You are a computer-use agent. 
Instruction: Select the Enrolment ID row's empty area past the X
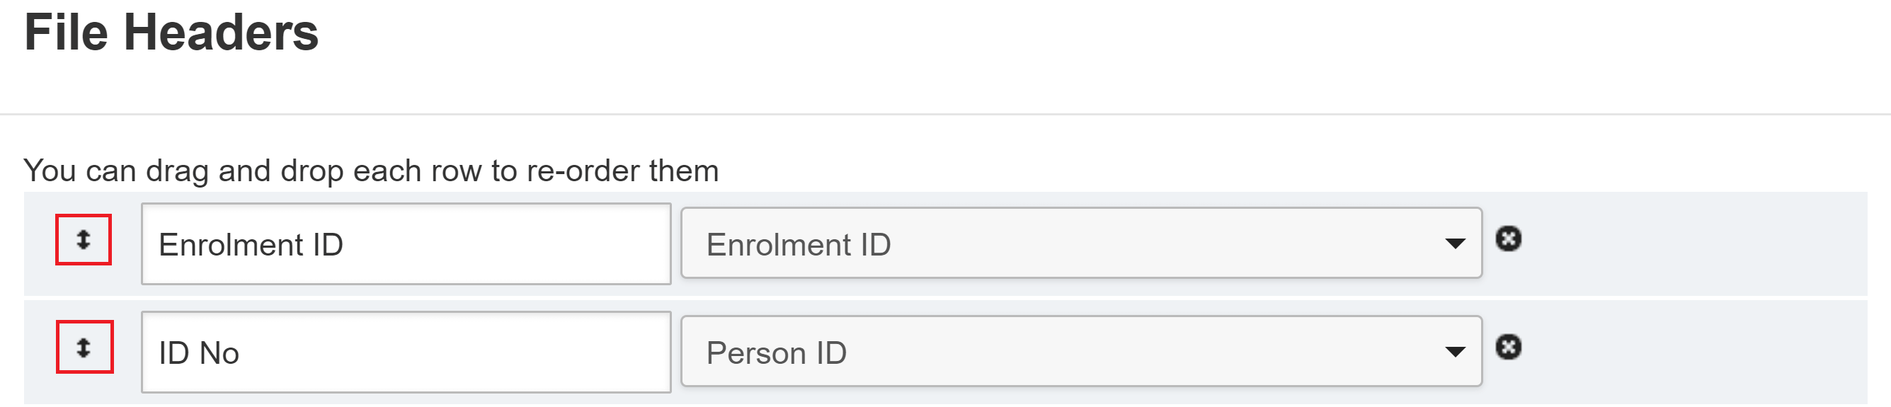(x=1696, y=244)
